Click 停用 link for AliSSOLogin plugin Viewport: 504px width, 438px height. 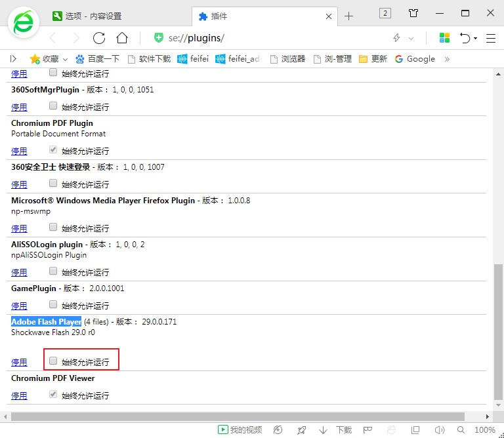19,272
